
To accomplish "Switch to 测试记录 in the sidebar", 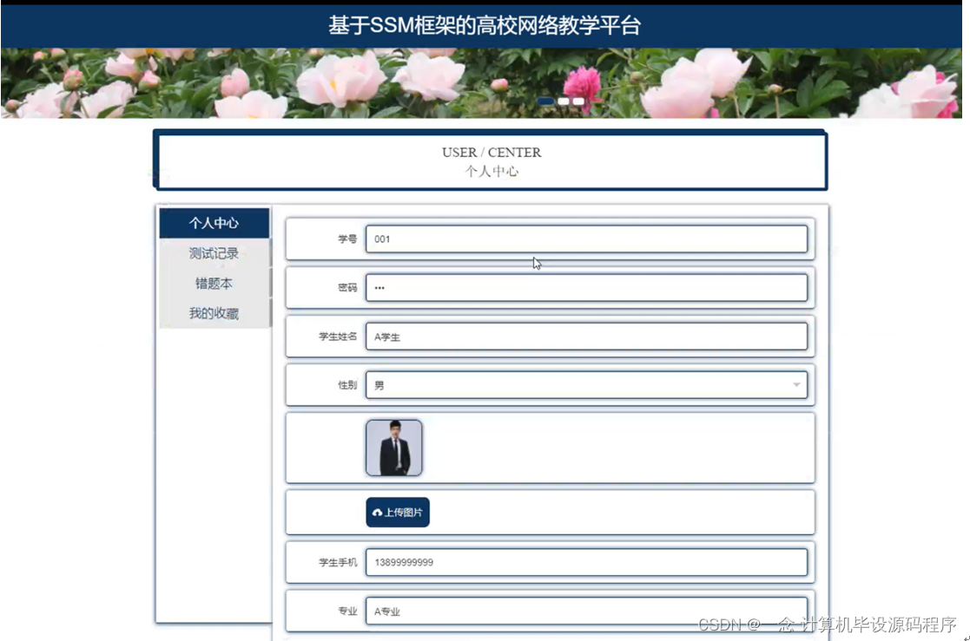I will click(x=213, y=253).
